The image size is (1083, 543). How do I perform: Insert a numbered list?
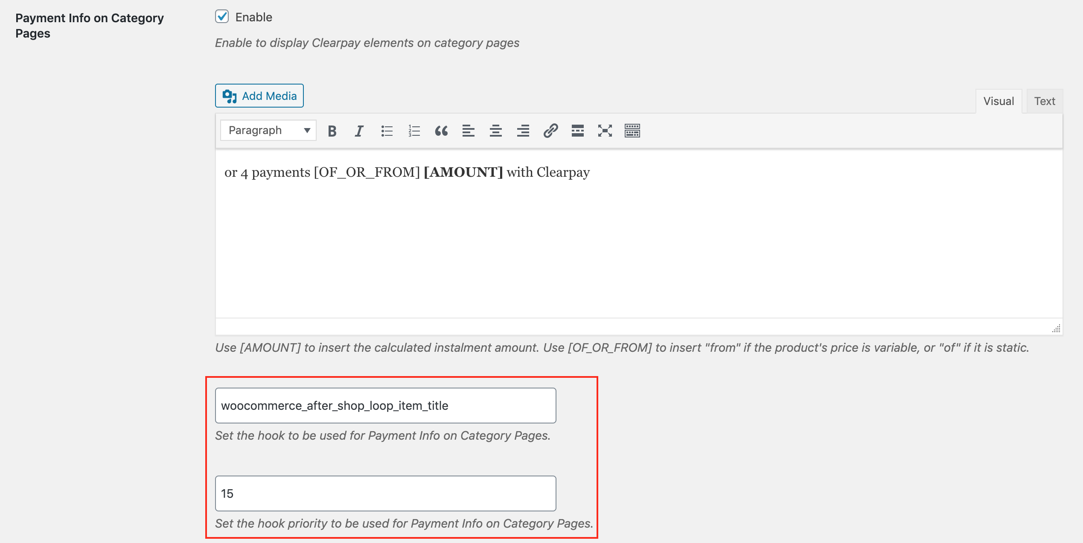[x=413, y=131]
